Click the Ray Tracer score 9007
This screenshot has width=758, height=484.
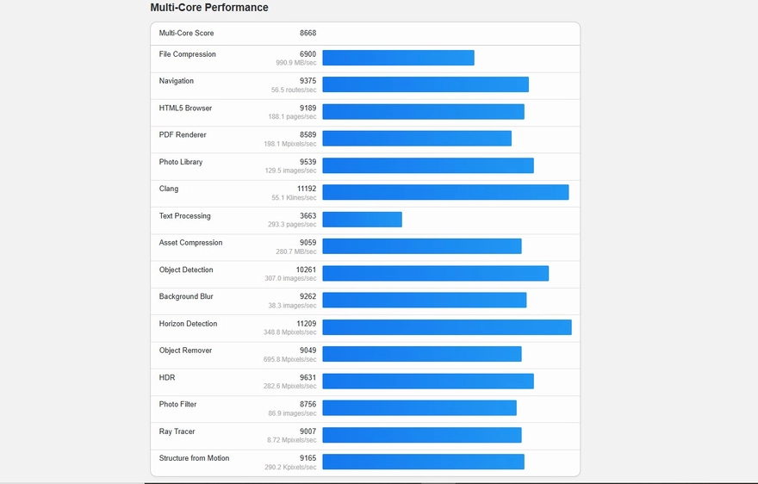tap(308, 431)
